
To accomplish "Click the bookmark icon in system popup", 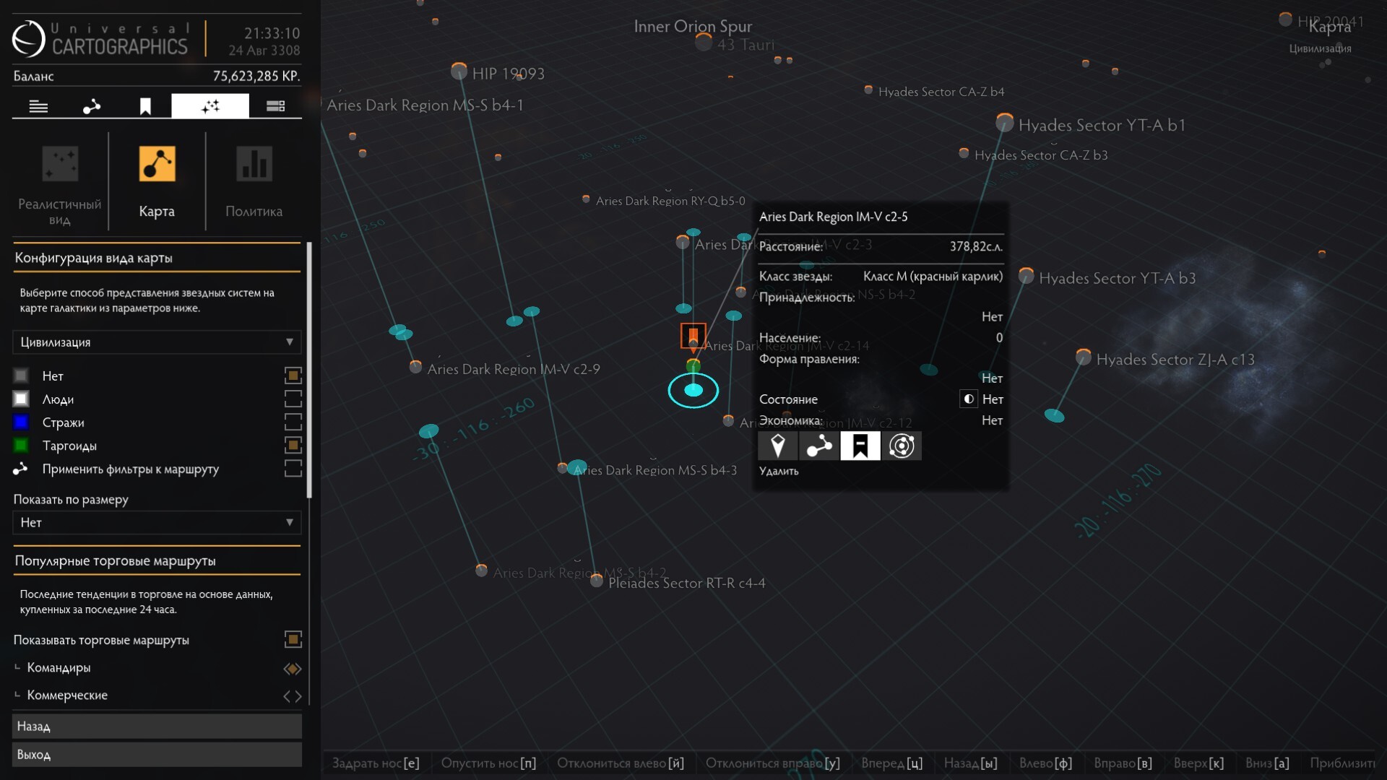I will (860, 446).
